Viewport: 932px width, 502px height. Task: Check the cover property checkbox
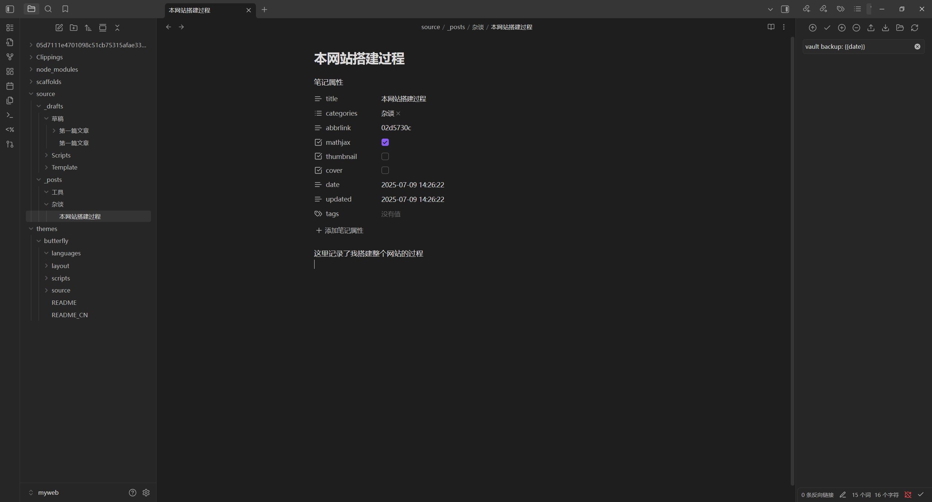pyautogui.click(x=385, y=170)
